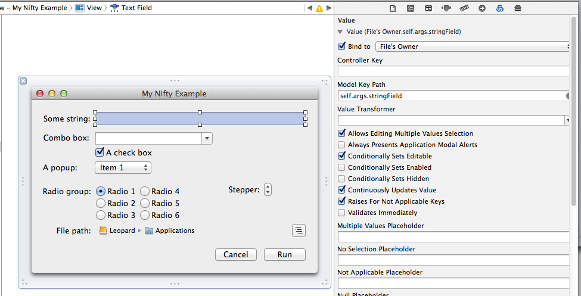The width and height of the screenshot is (581, 296).
Task: Enable Conditionally Sets Enabled checkbox
Action: [x=341, y=167]
